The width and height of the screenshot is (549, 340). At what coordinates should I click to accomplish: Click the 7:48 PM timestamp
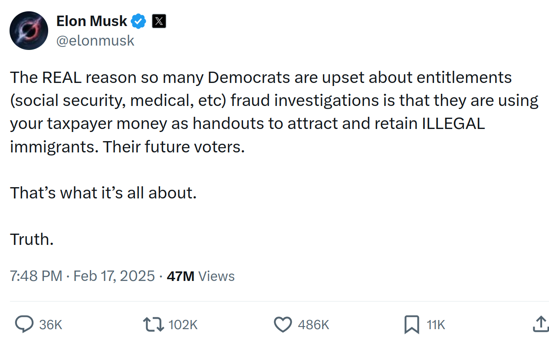tap(36, 276)
